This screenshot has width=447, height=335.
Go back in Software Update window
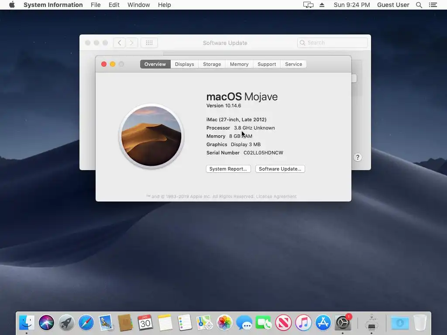click(x=120, y=43)
